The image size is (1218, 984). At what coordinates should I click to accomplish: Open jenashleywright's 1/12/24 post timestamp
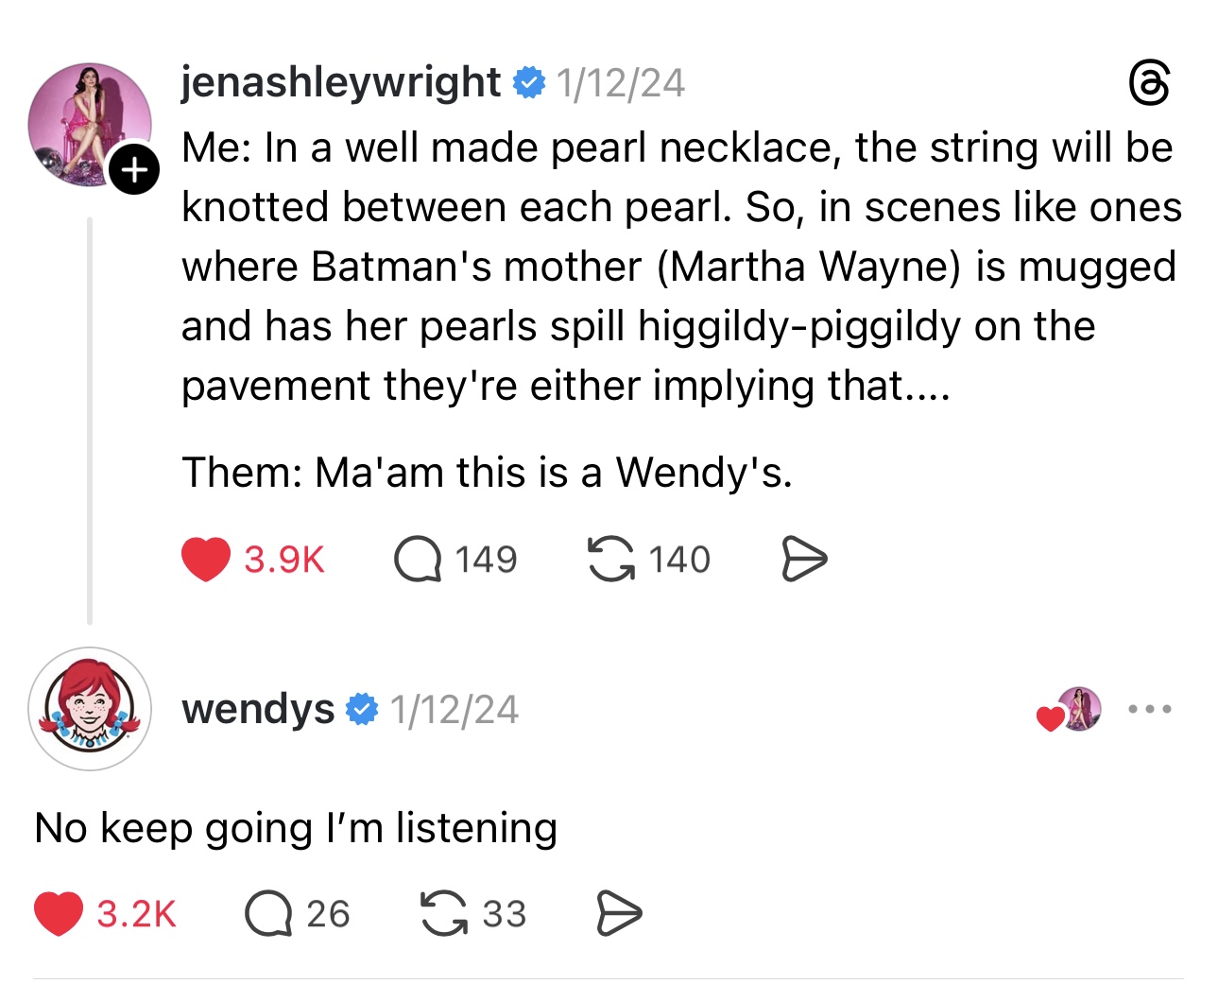click(620, 83)
